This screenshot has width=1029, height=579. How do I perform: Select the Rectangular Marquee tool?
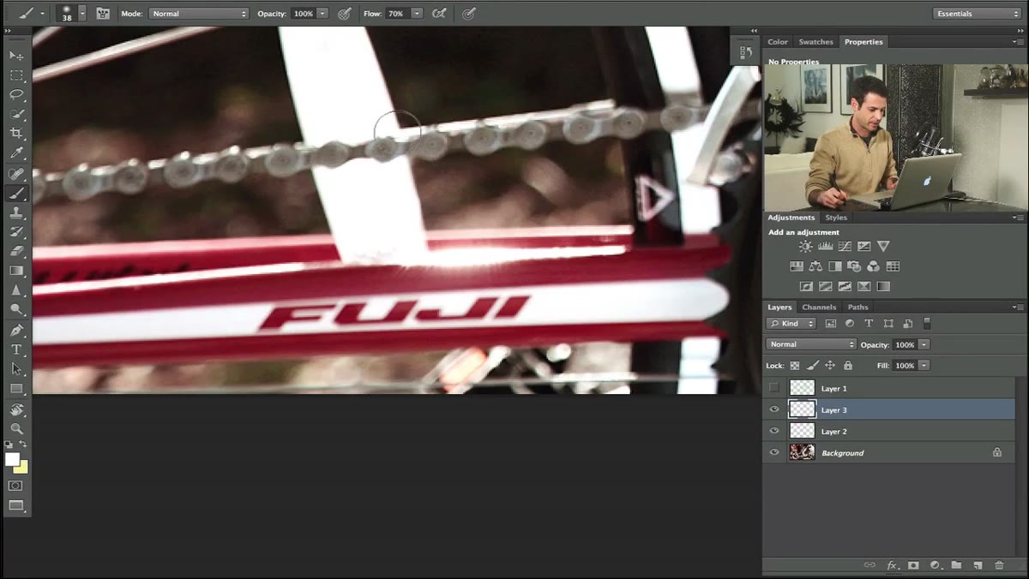(16, 75)
